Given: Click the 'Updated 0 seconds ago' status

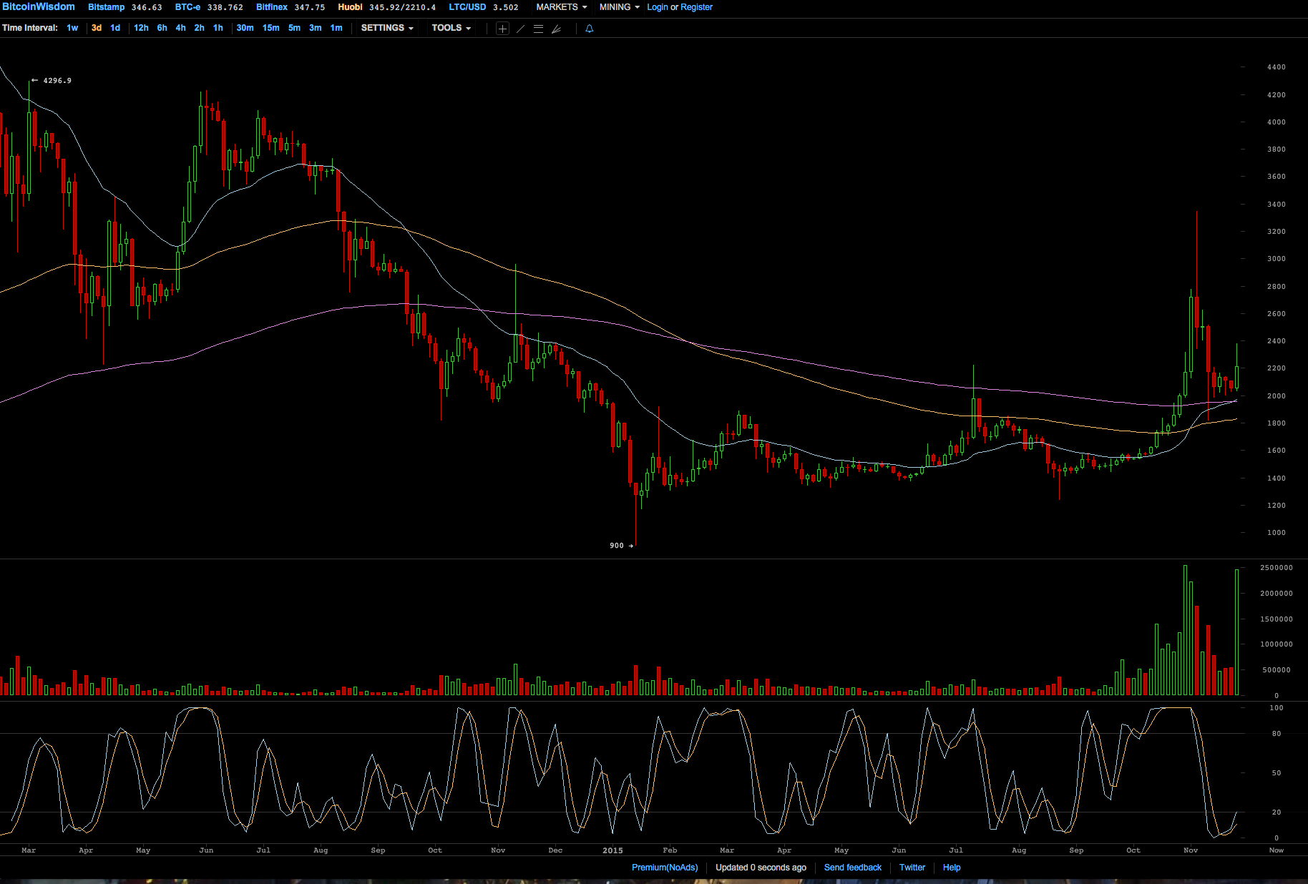Looking at the screenshot, I should pyautogui.click(x=761, y=868).
